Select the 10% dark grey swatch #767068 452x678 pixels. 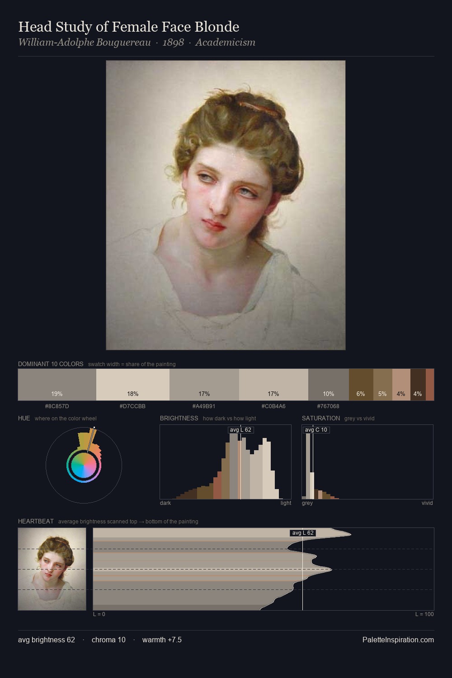(x=329, y=385)
